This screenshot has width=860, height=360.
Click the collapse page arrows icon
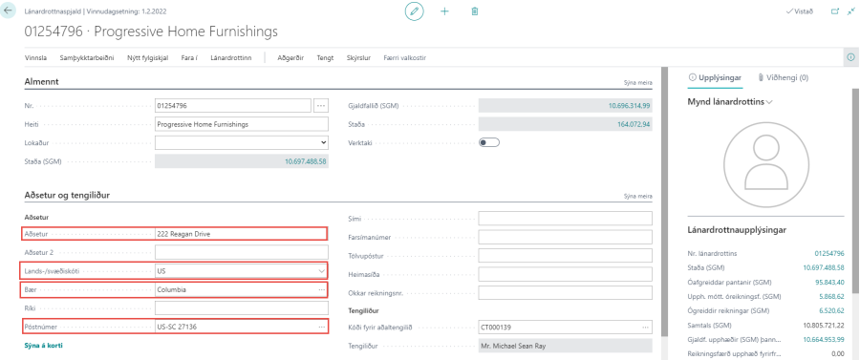[850, 11]
